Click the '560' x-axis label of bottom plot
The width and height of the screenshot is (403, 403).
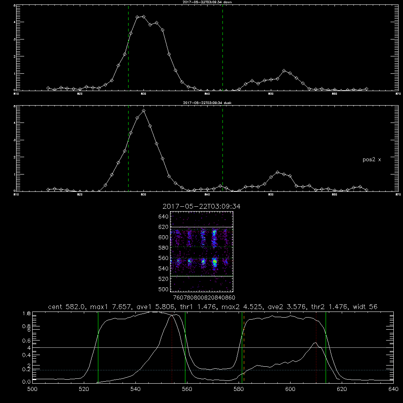coord(187,389)
